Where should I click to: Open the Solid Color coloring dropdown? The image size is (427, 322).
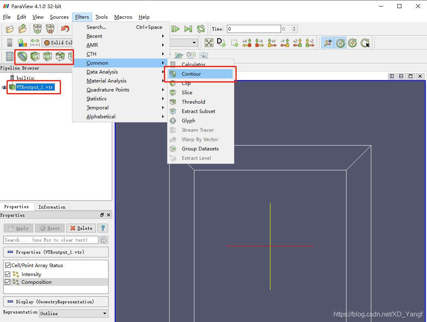point(58,43)
